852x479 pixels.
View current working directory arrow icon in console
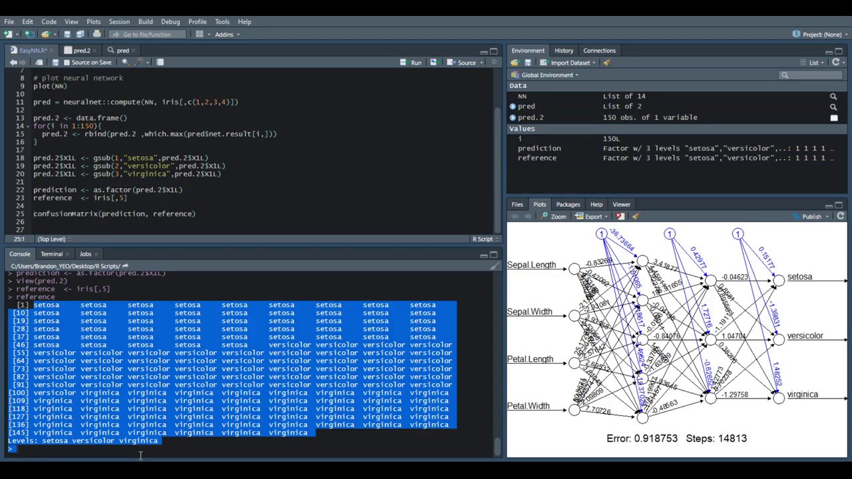pyautogui.click(x=125, y=266)
